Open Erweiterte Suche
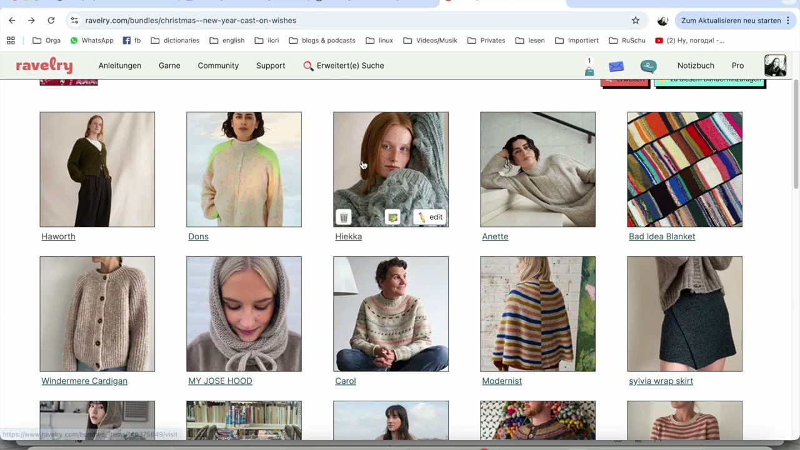The image size is (800, 450). pyautogui.click(x=350, y=66)
